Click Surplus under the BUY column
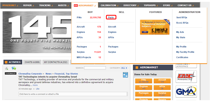Image resolution: width=213 pixels, height=102 pixels. (81, 52)
